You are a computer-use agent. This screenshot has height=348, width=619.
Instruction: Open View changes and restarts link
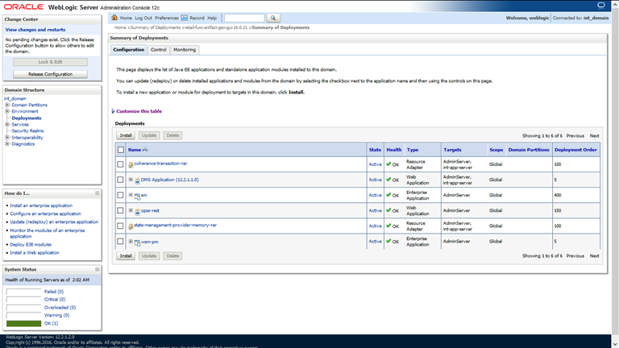[35, 30]
